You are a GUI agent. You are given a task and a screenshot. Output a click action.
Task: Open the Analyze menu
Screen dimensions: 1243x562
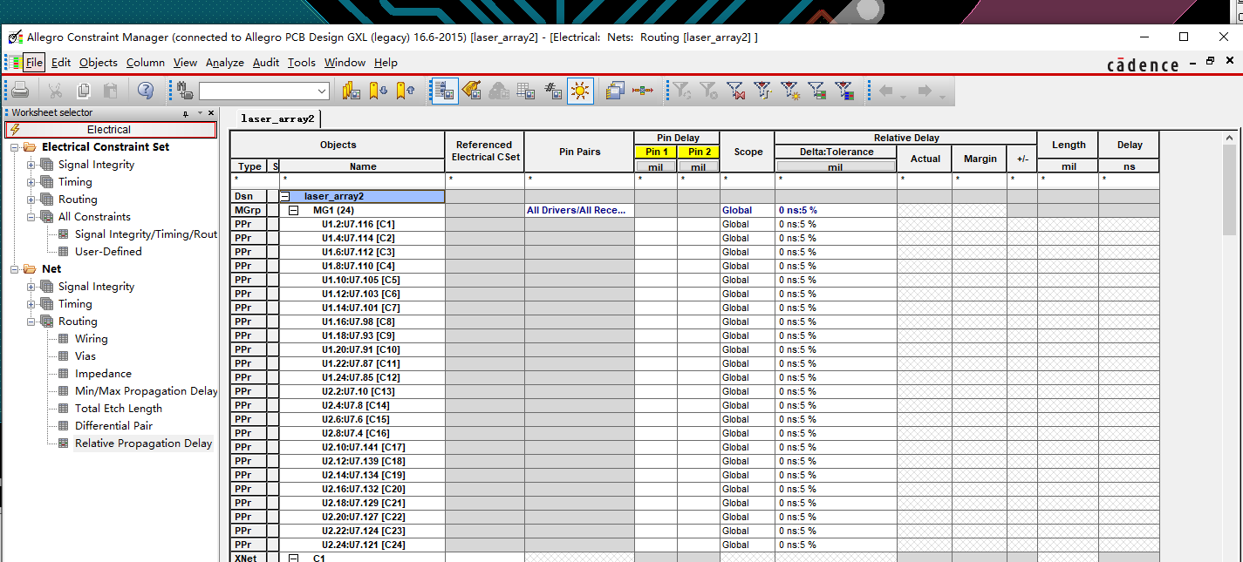(225, 63)
